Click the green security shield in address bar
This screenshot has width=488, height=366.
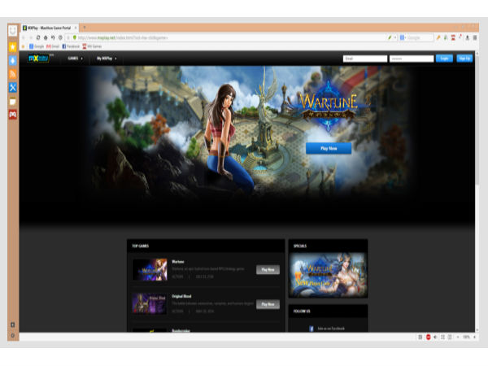point(75,37)
